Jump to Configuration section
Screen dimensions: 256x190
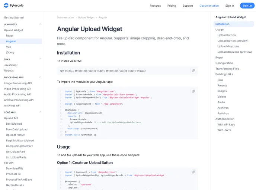[x=224, y=63]
